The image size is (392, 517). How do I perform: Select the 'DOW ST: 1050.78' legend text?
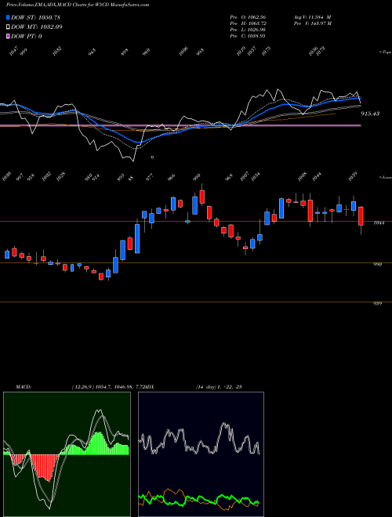tap(35, 18)
